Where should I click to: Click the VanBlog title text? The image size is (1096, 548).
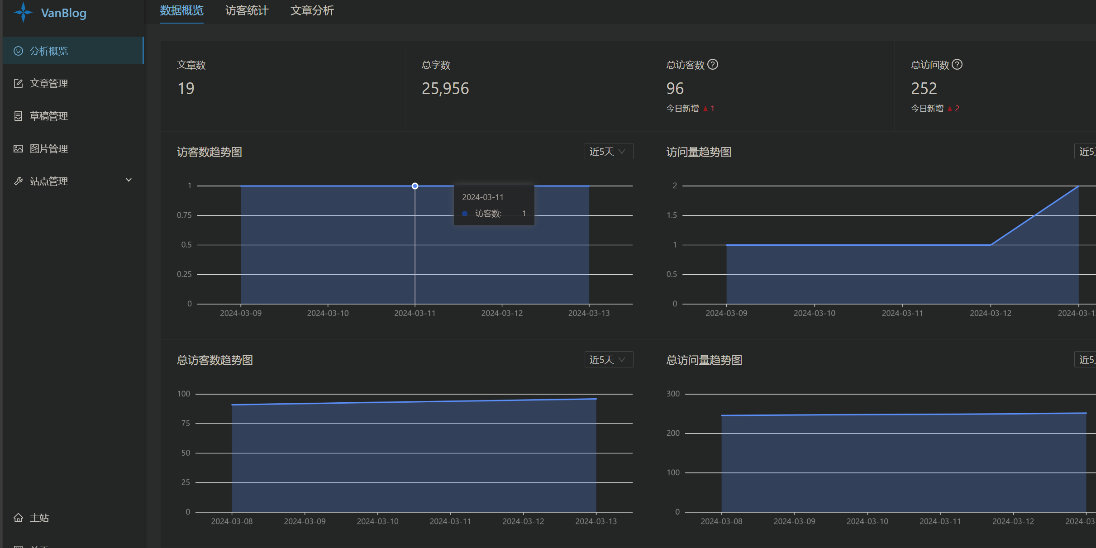tap(64, 13)
